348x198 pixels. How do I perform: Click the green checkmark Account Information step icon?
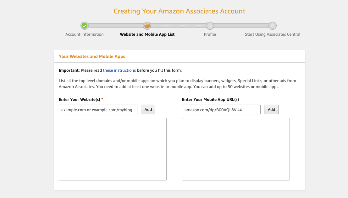point(84,26)
